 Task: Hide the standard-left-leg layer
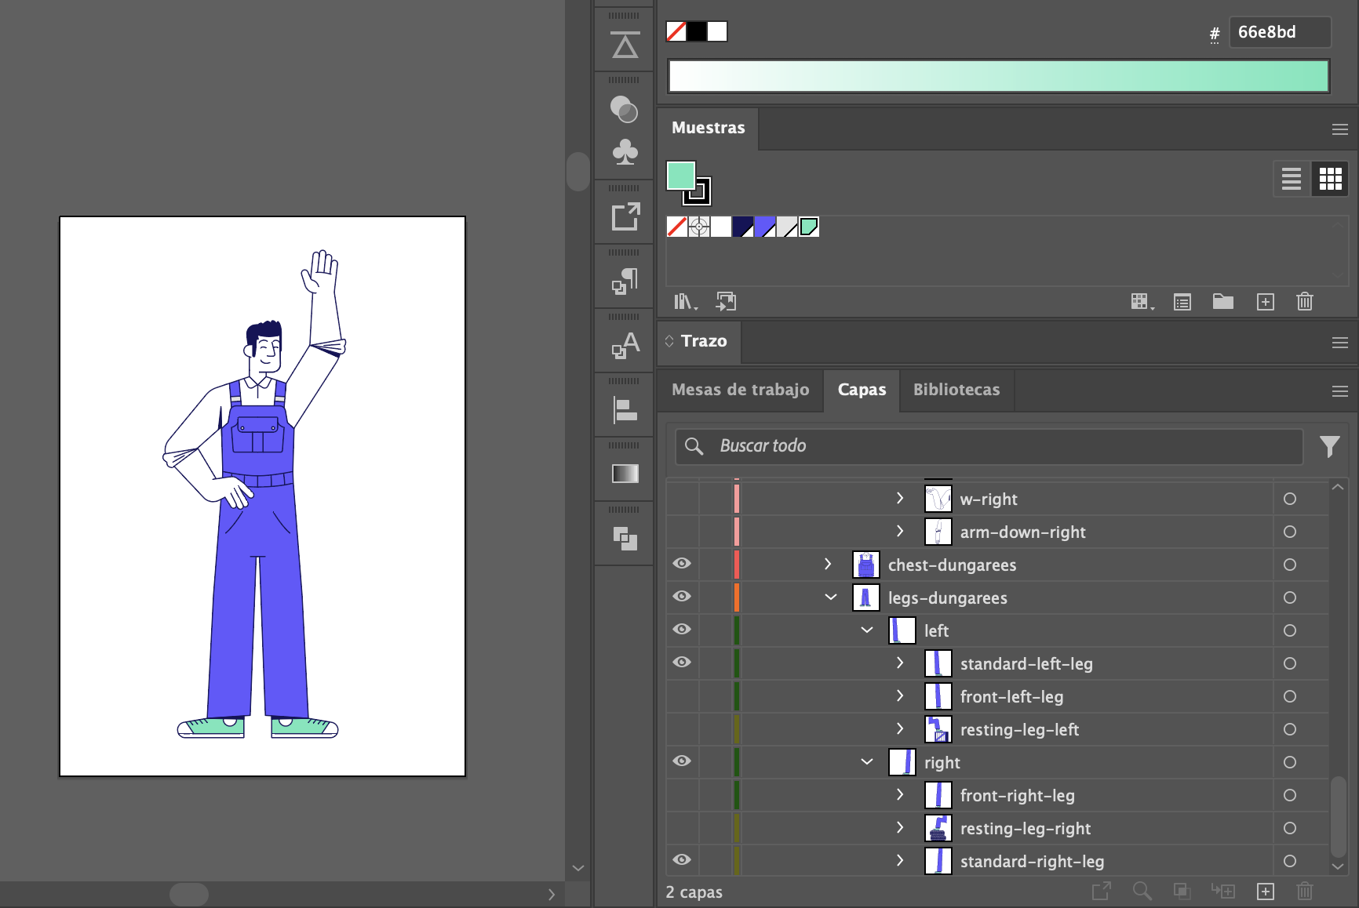[x=682, y=663]
